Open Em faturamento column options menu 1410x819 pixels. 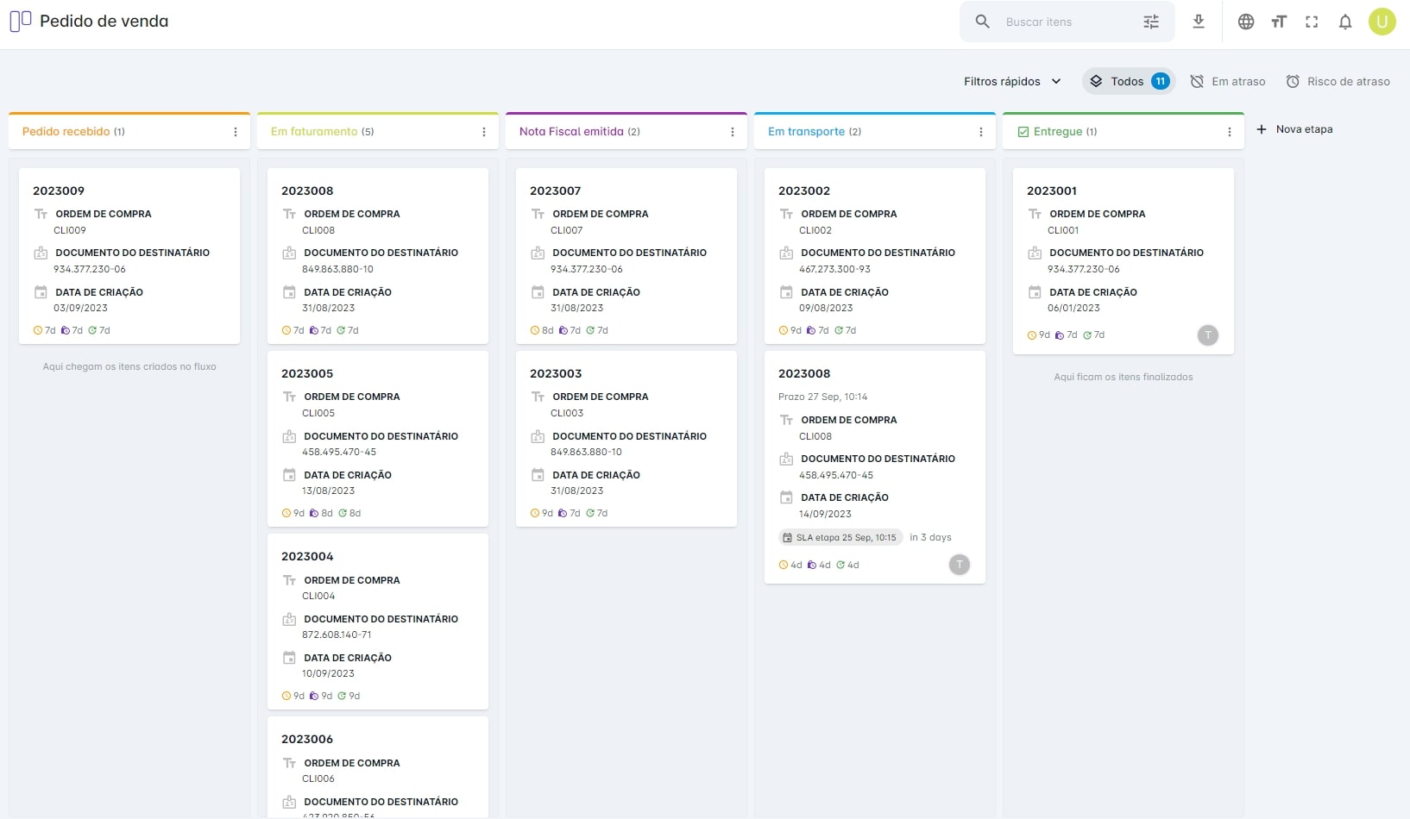pyautogui.click(x=484, y=132)
